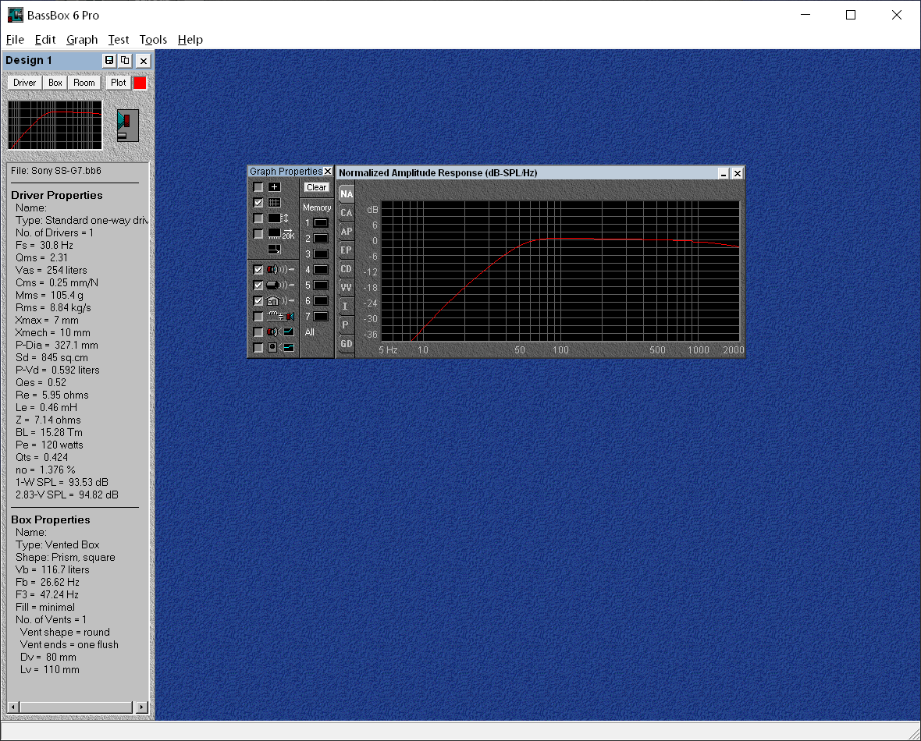This screenshot has height=741, width=921.
Task: Click the speaker box drawing icon
Action: coord(128,126)
